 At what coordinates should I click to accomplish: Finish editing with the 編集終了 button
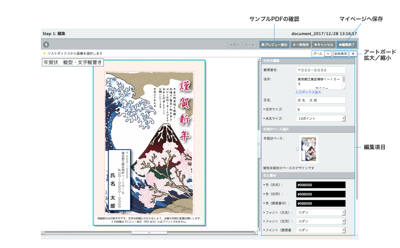click(x=347, y=45)
